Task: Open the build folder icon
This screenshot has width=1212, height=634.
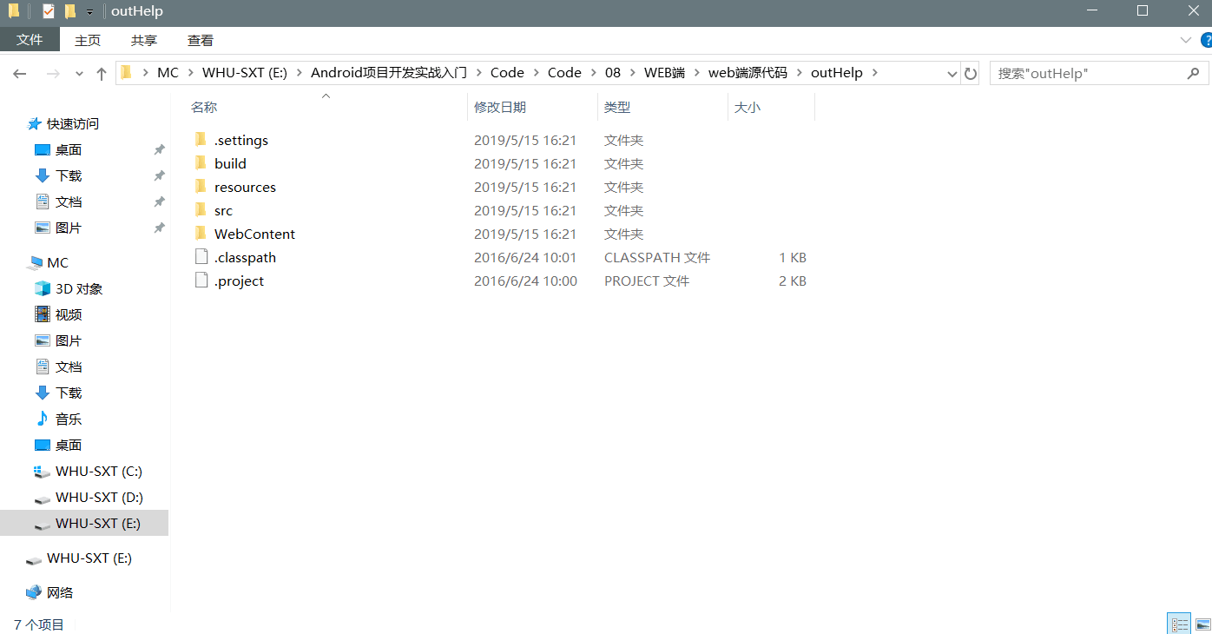Action: tap(201, 163)
